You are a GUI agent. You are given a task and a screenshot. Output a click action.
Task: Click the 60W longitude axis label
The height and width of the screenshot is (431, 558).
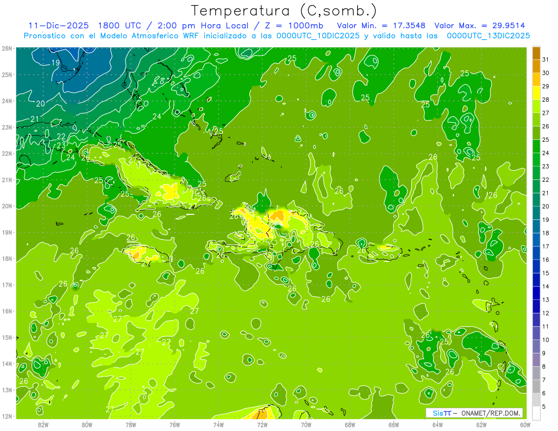click(525, 424)
